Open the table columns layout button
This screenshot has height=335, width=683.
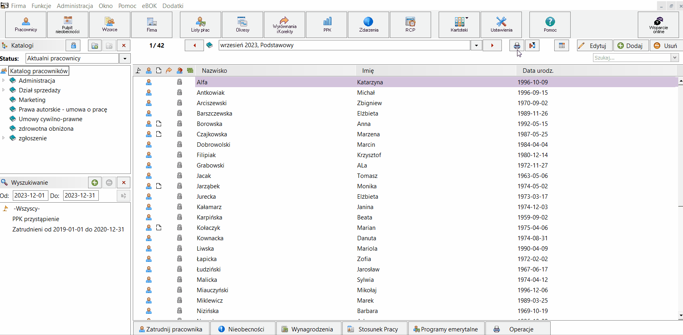[x=561, y=46]
